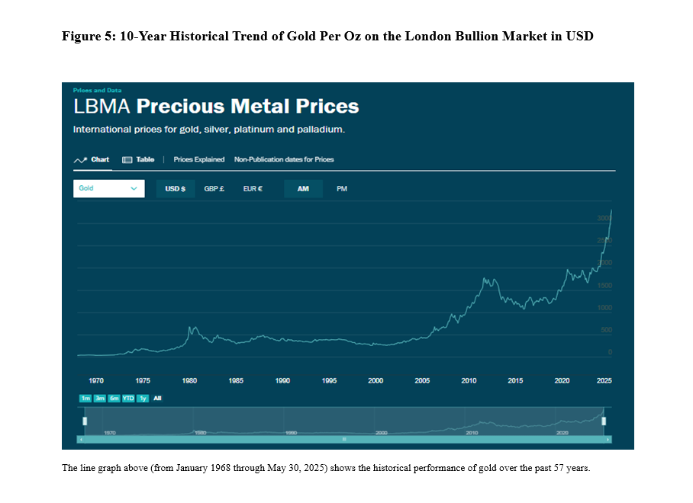693x503 pixels.
Task: Open the Prices Explained link
Action: (199, 160)
